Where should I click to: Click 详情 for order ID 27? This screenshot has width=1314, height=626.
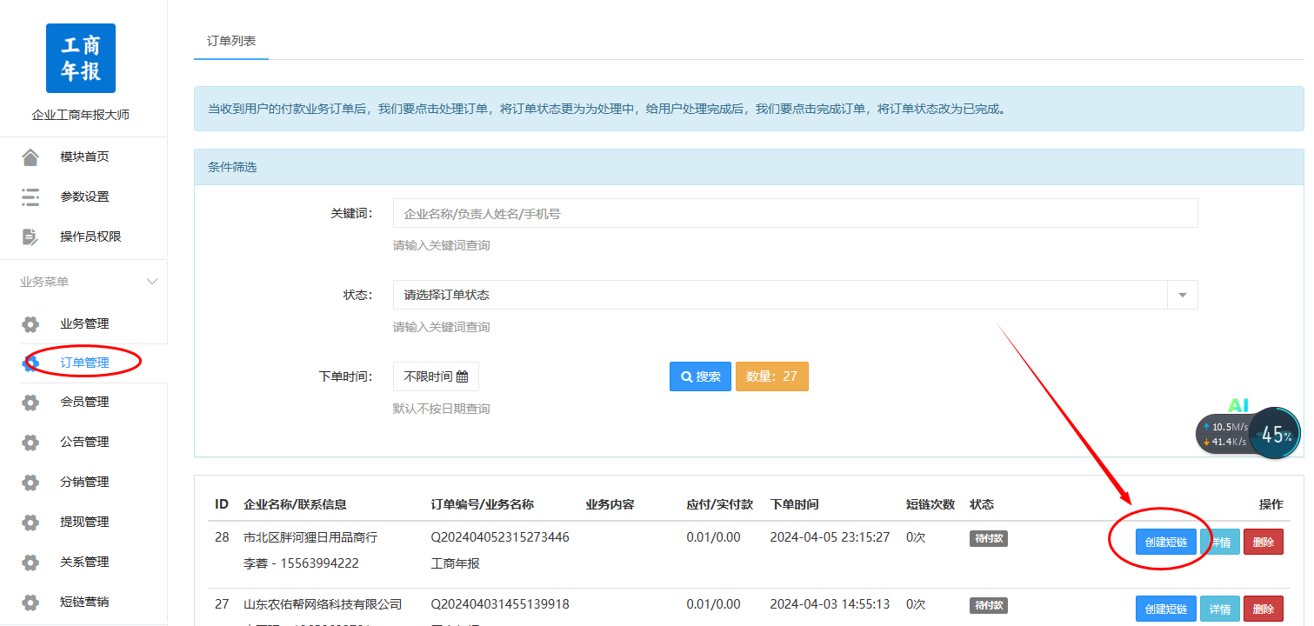pos(1220,609)
